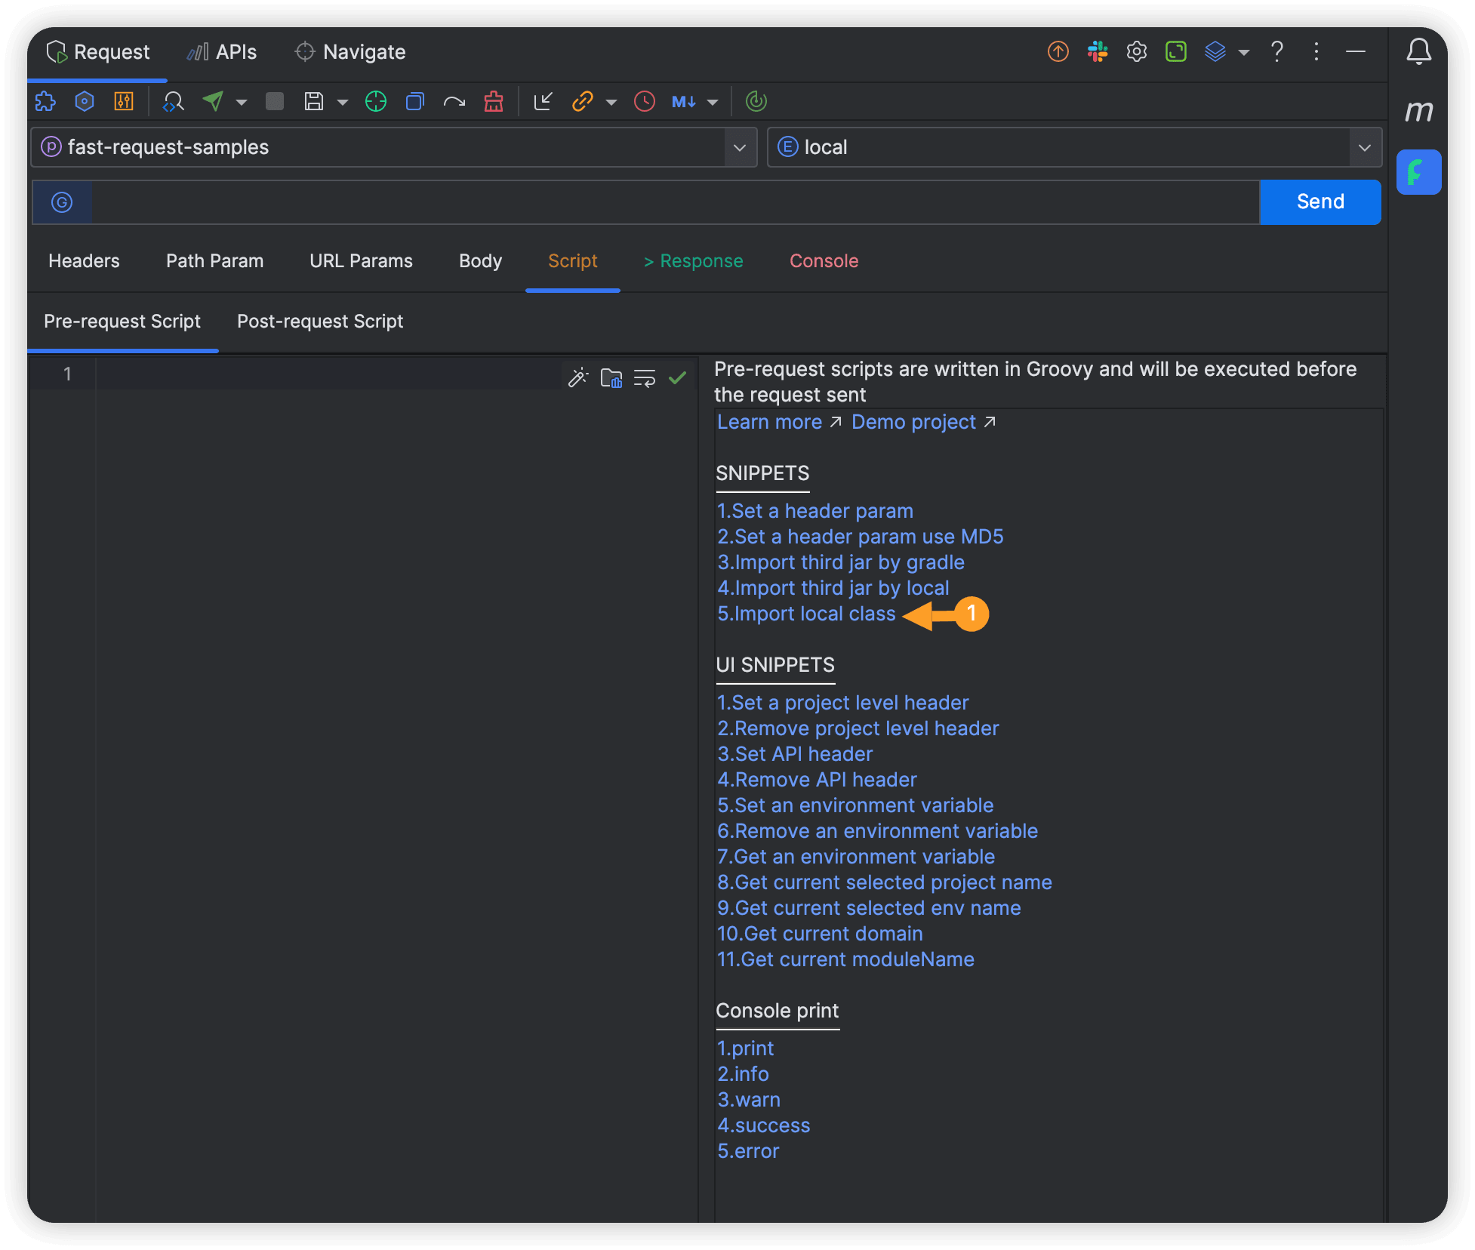Viewport: 1475px width, 1250px height.
Task: Click the red clock history icon
Action: [x=644, y=101]
